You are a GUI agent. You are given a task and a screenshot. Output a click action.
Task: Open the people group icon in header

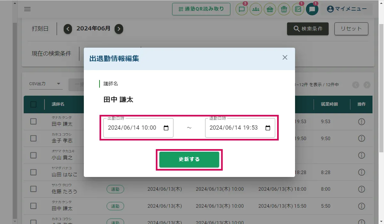256,9
